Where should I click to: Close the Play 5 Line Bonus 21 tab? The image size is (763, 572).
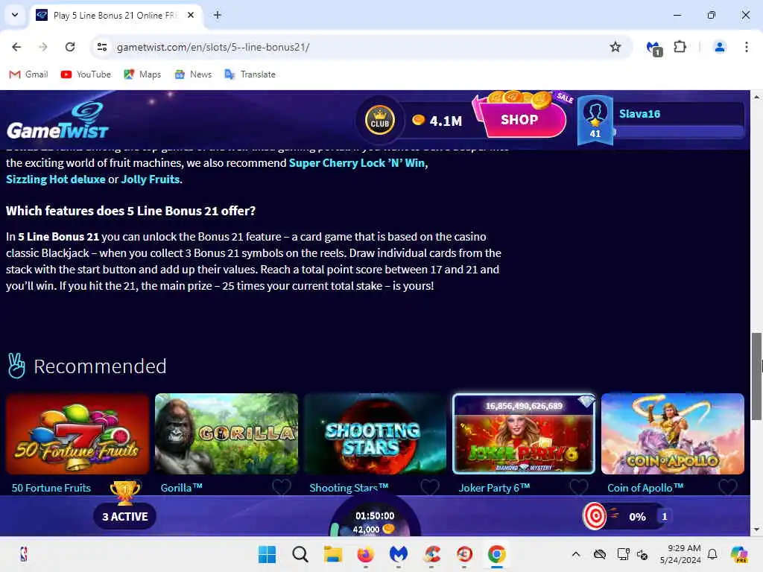tap(191, 15)
